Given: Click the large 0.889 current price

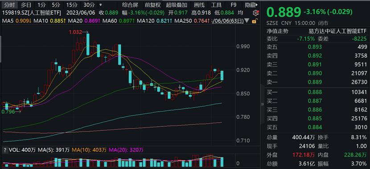Looking at the screenshot, I should 284,12.
